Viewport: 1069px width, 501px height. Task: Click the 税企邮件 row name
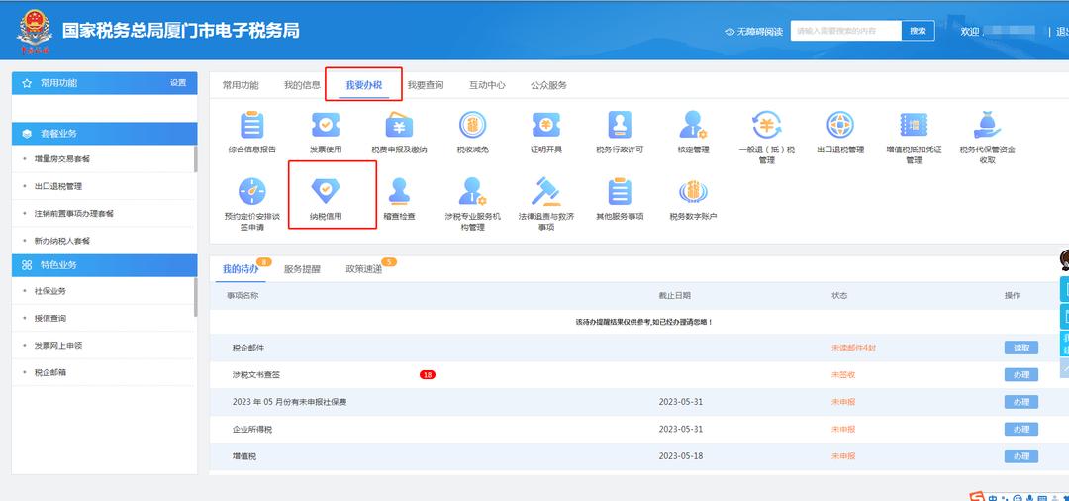248,348
